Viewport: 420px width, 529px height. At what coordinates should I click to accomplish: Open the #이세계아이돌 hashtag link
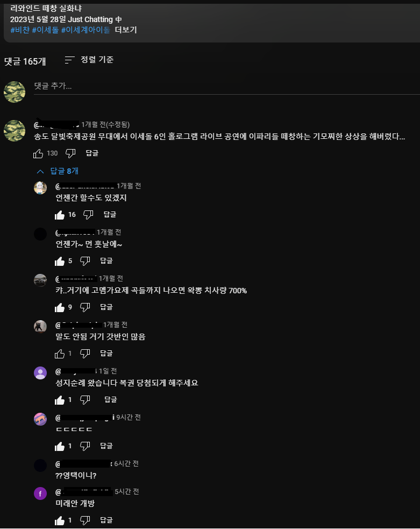(x=86, y=30)
